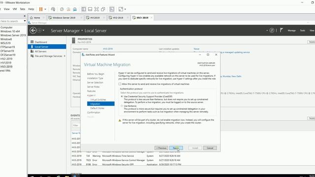Enable allow live migrations checkbox
The image size is (315, 177).
(x=120, y=84)
